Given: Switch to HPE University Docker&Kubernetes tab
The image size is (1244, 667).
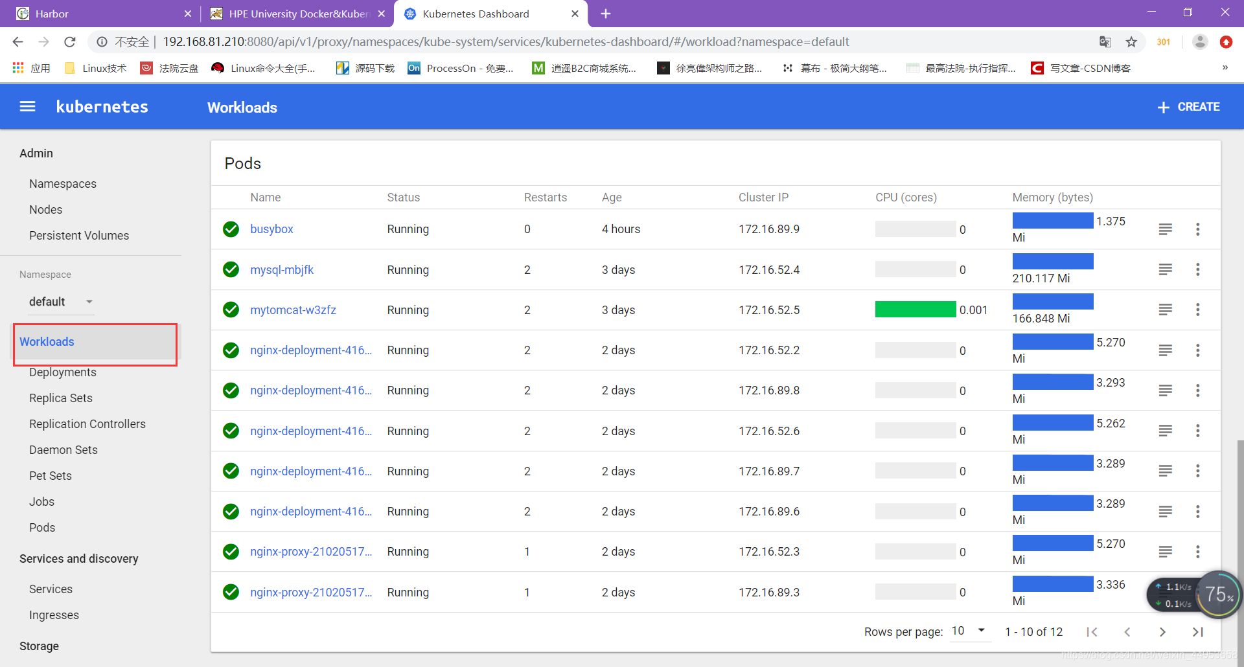Looking at the screenshot, I should pos(297,14).
